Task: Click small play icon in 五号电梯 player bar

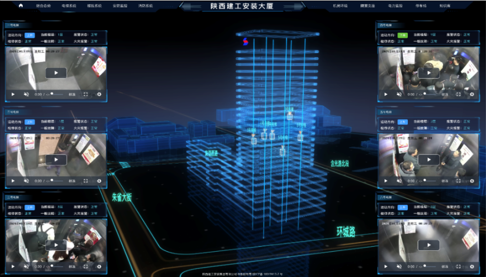Action: pyautogui.click(x=386, y=181)
